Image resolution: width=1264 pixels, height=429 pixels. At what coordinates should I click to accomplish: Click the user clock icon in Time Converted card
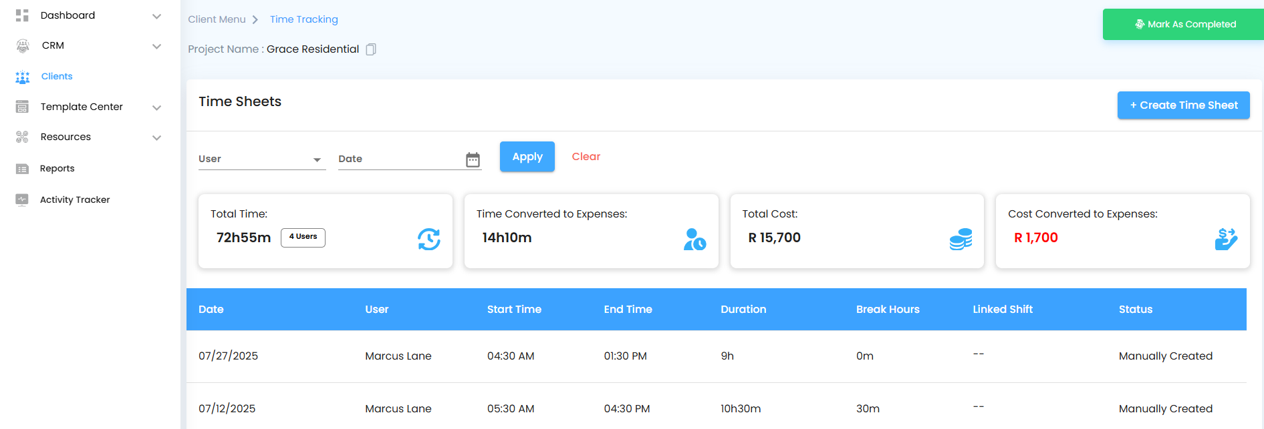coord(694,239)
